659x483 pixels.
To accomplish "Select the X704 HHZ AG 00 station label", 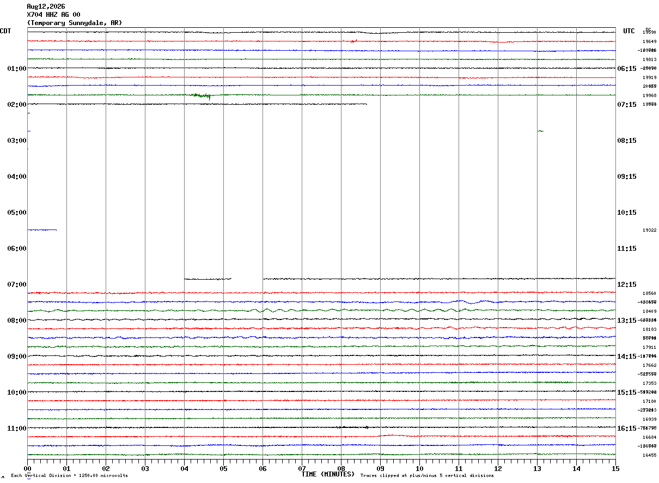I will pyautogui.click(x=53, y=15).
